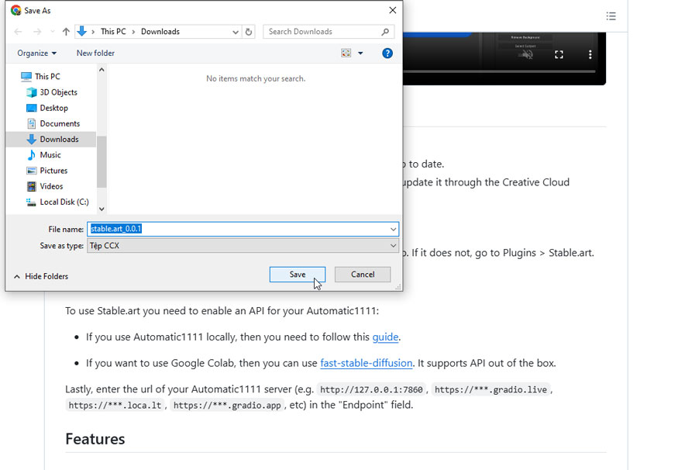Collapse folders with Hide Folders
This screenshot has height=470, width=678.
pos(41,276)
